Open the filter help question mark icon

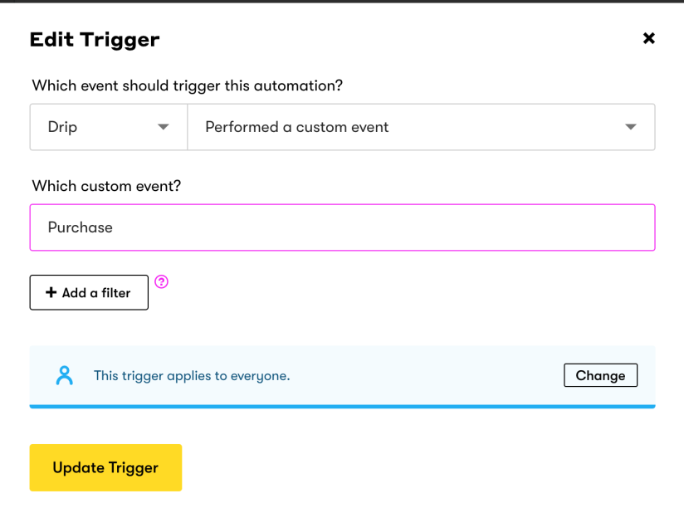(161, 282)
